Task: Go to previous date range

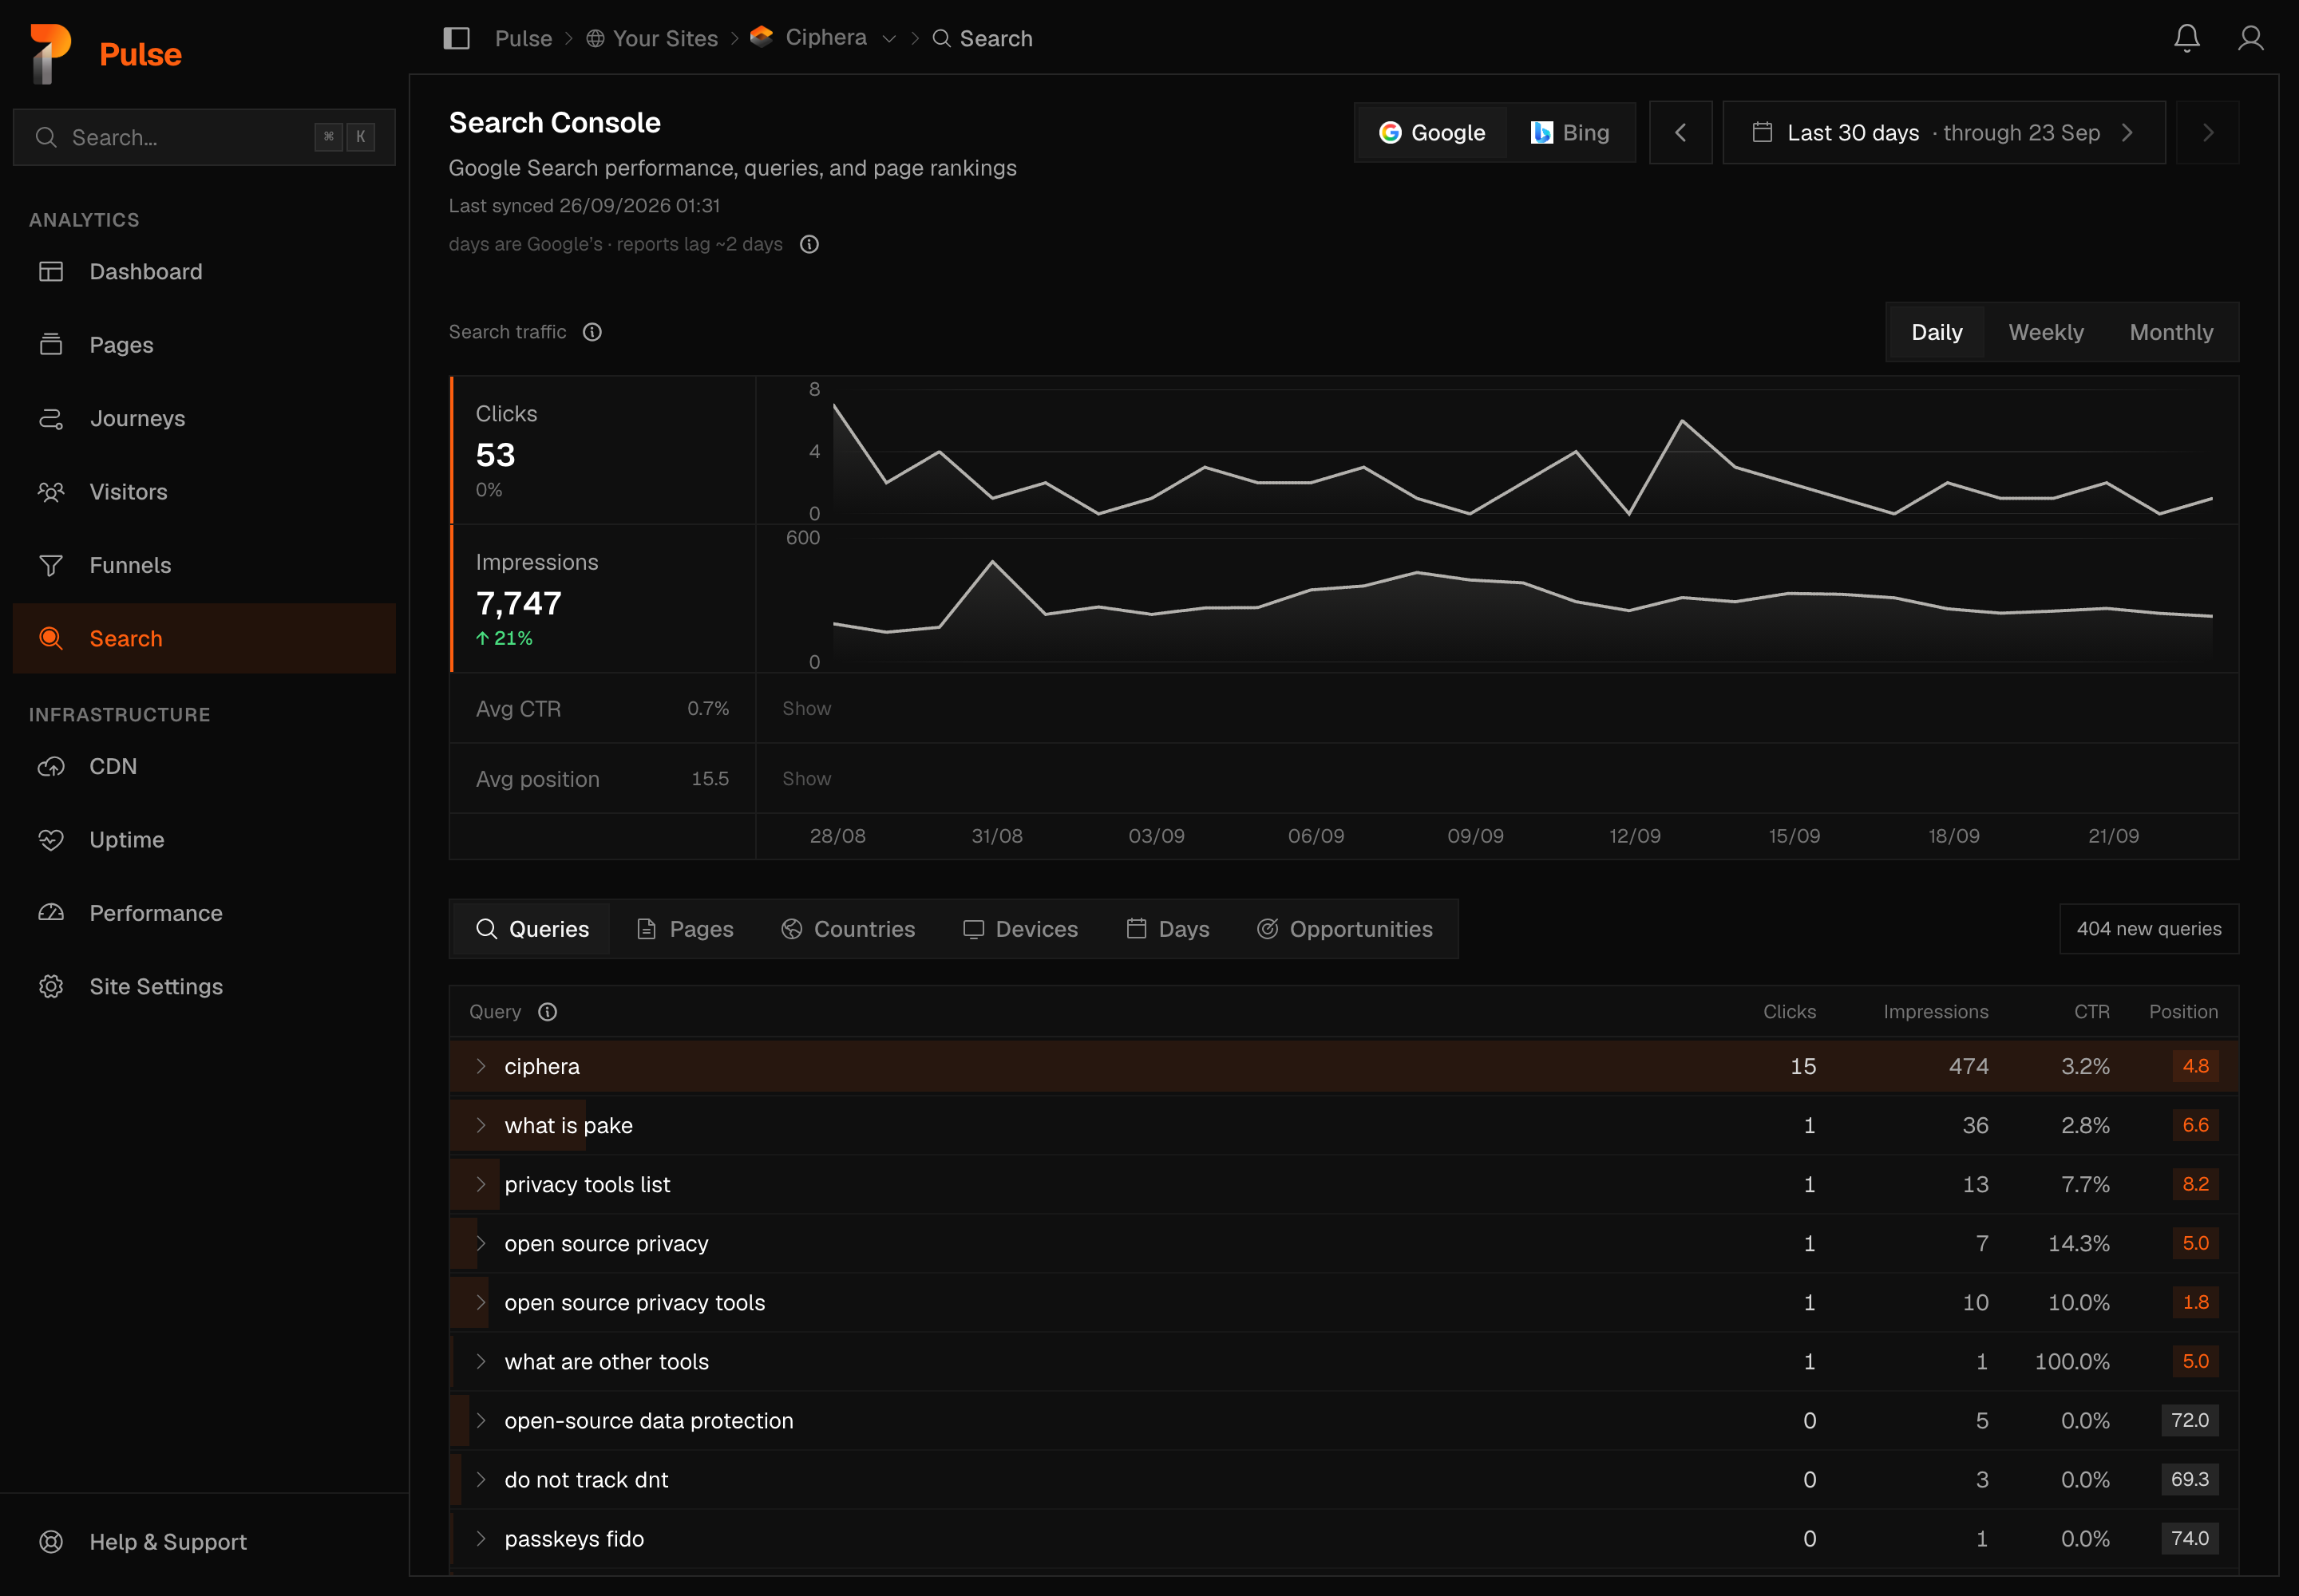Action: pyautogui.click(x=1680, y=133)
